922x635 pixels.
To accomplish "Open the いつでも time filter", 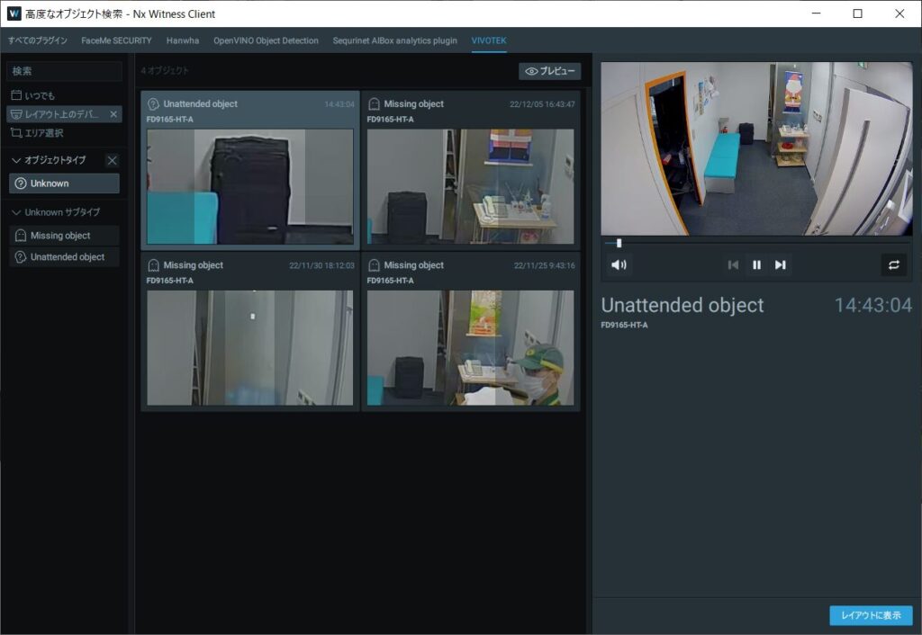I will click(x=40, y=95).
